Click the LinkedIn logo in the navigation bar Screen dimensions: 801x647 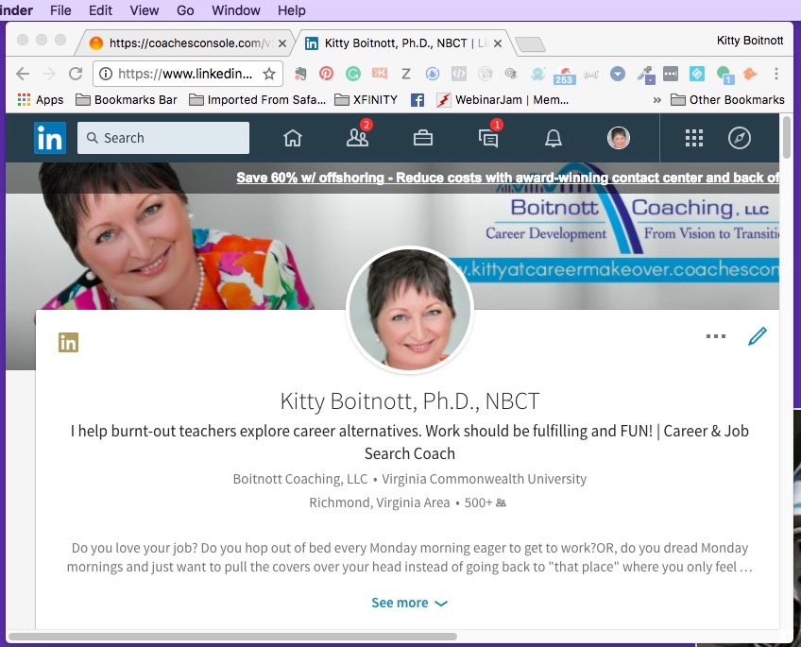(x=50, y=138)
